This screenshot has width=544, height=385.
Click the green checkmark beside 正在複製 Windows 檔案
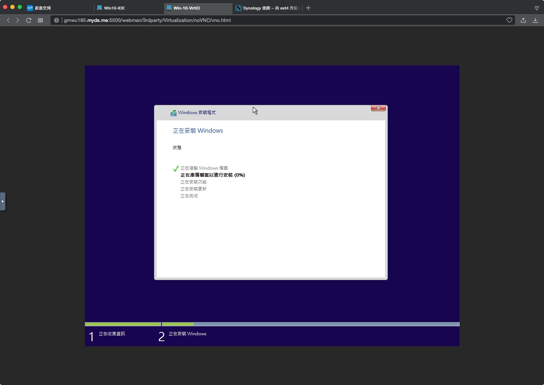point(176,169)
